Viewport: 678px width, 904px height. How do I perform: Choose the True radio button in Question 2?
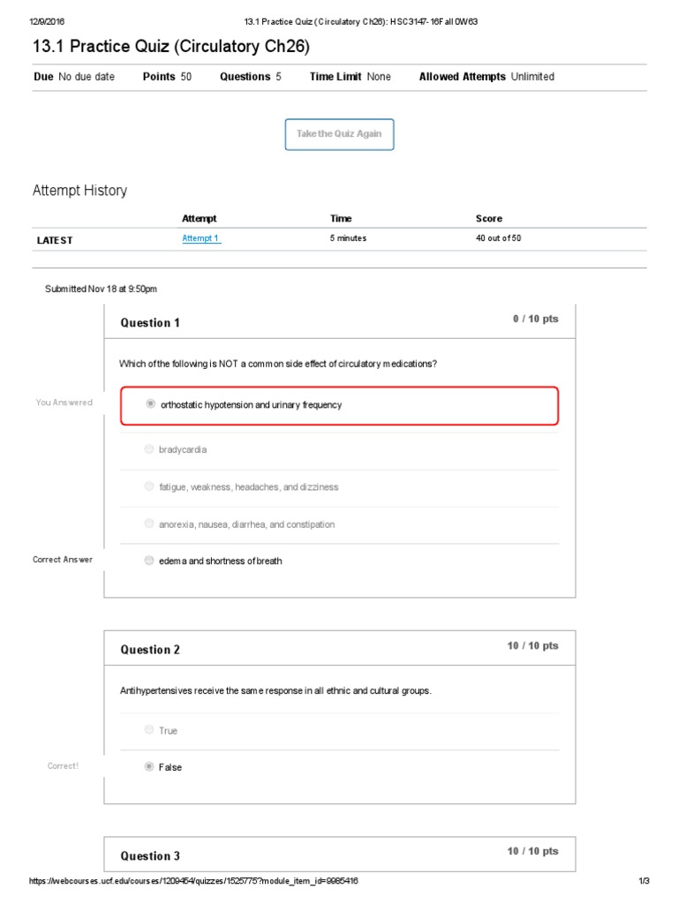pos(149,730)
